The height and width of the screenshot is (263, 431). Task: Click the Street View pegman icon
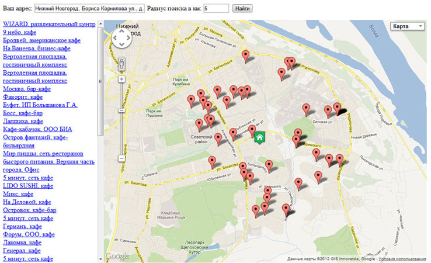coord(121,64)
